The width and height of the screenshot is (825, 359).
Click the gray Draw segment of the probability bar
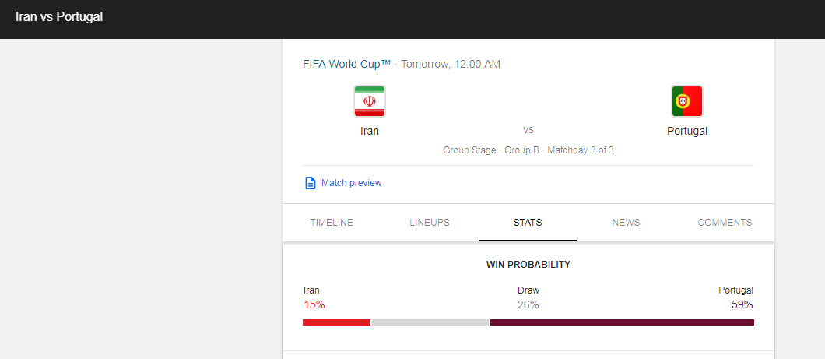430,322
